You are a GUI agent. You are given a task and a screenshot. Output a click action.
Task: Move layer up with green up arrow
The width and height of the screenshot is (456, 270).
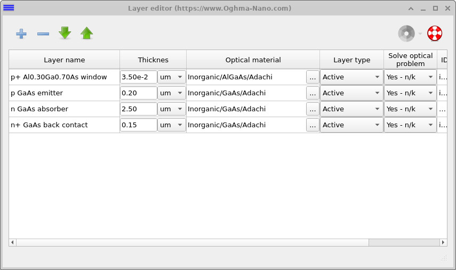point(86,33)
